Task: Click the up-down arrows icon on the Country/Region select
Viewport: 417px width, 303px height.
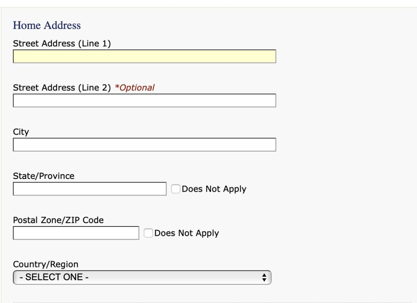Action: 264,277
